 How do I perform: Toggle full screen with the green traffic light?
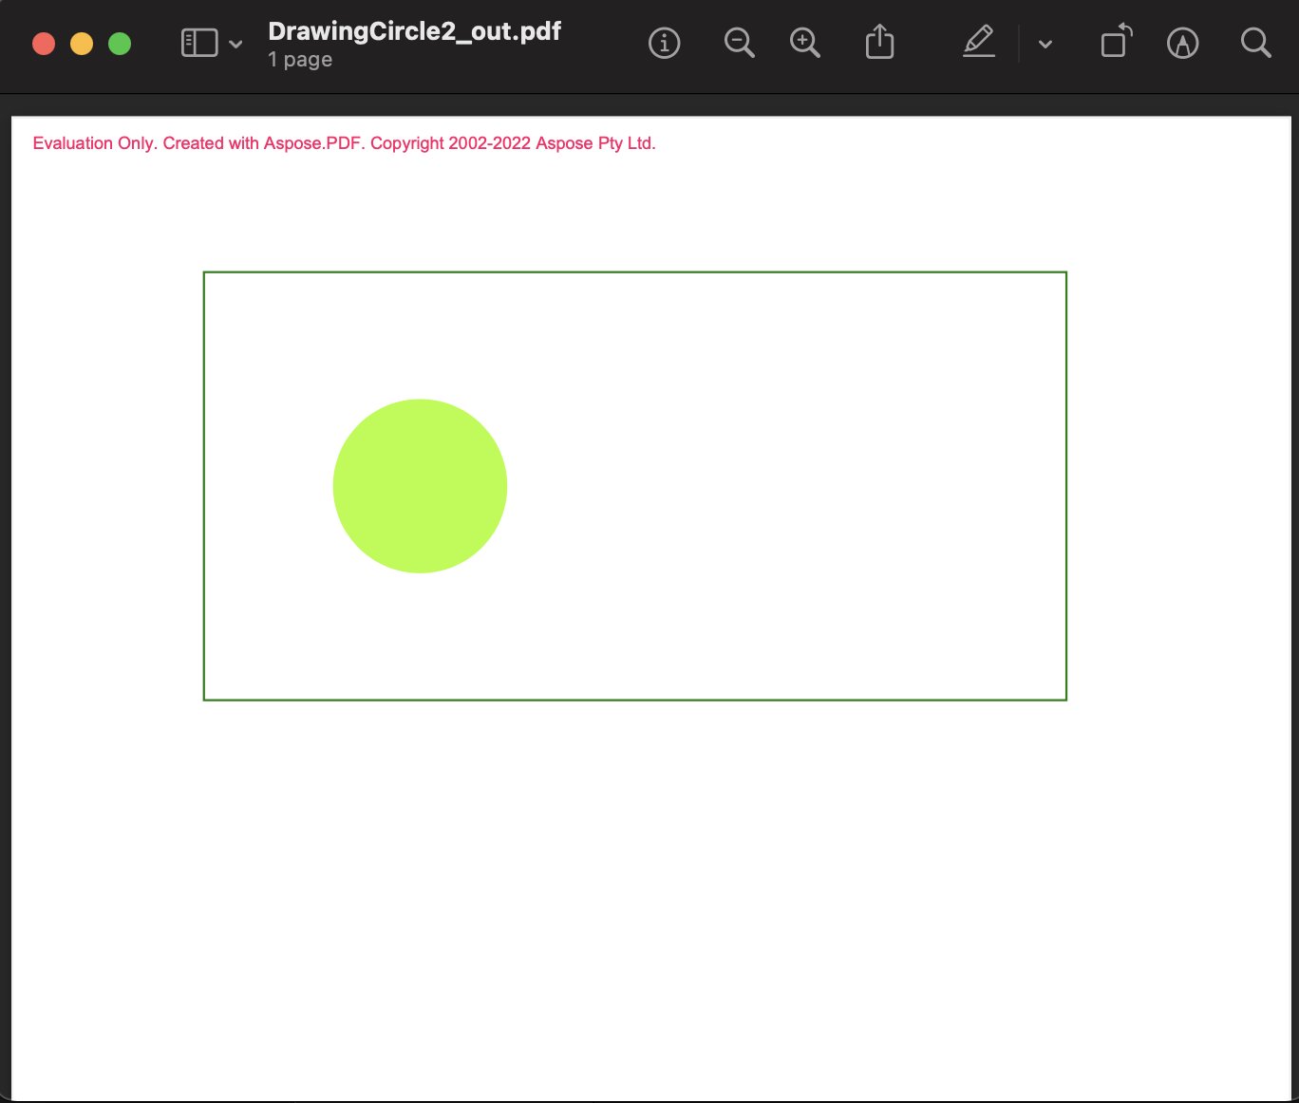(x=119, y=43)
